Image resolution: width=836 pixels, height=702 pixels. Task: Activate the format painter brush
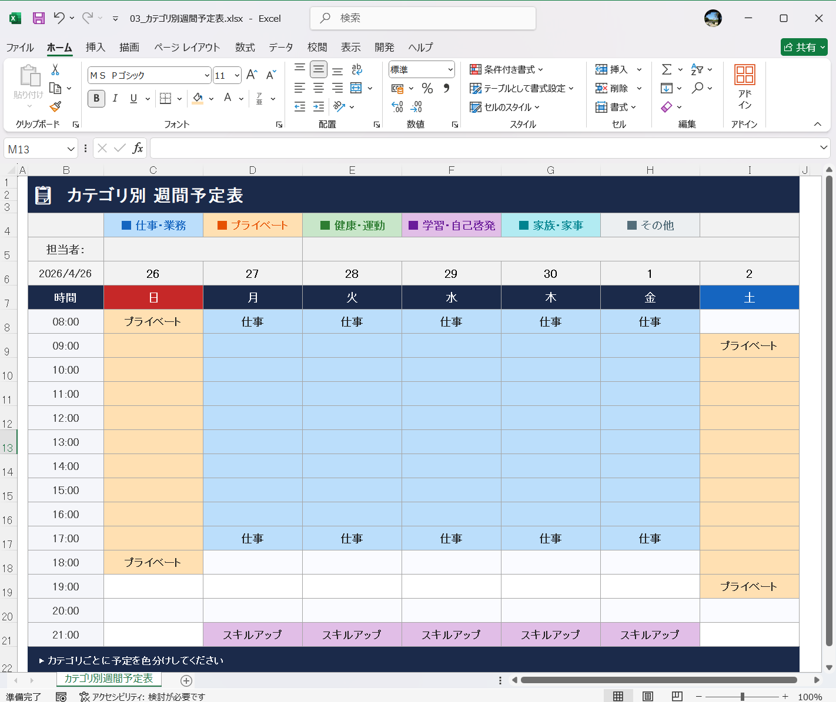55,106
